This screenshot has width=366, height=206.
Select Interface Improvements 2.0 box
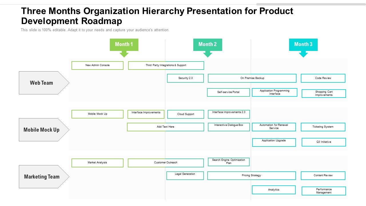pos(229,114)
